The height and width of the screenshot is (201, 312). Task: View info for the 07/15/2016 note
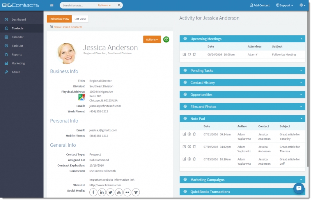190,159
